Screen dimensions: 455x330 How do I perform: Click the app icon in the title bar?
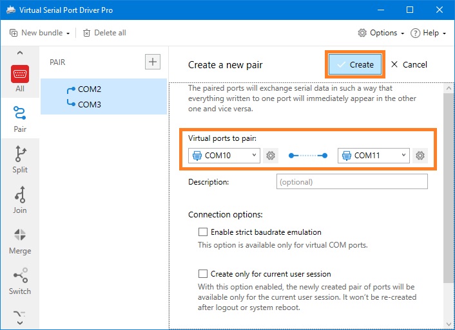[x=11, y=10]
